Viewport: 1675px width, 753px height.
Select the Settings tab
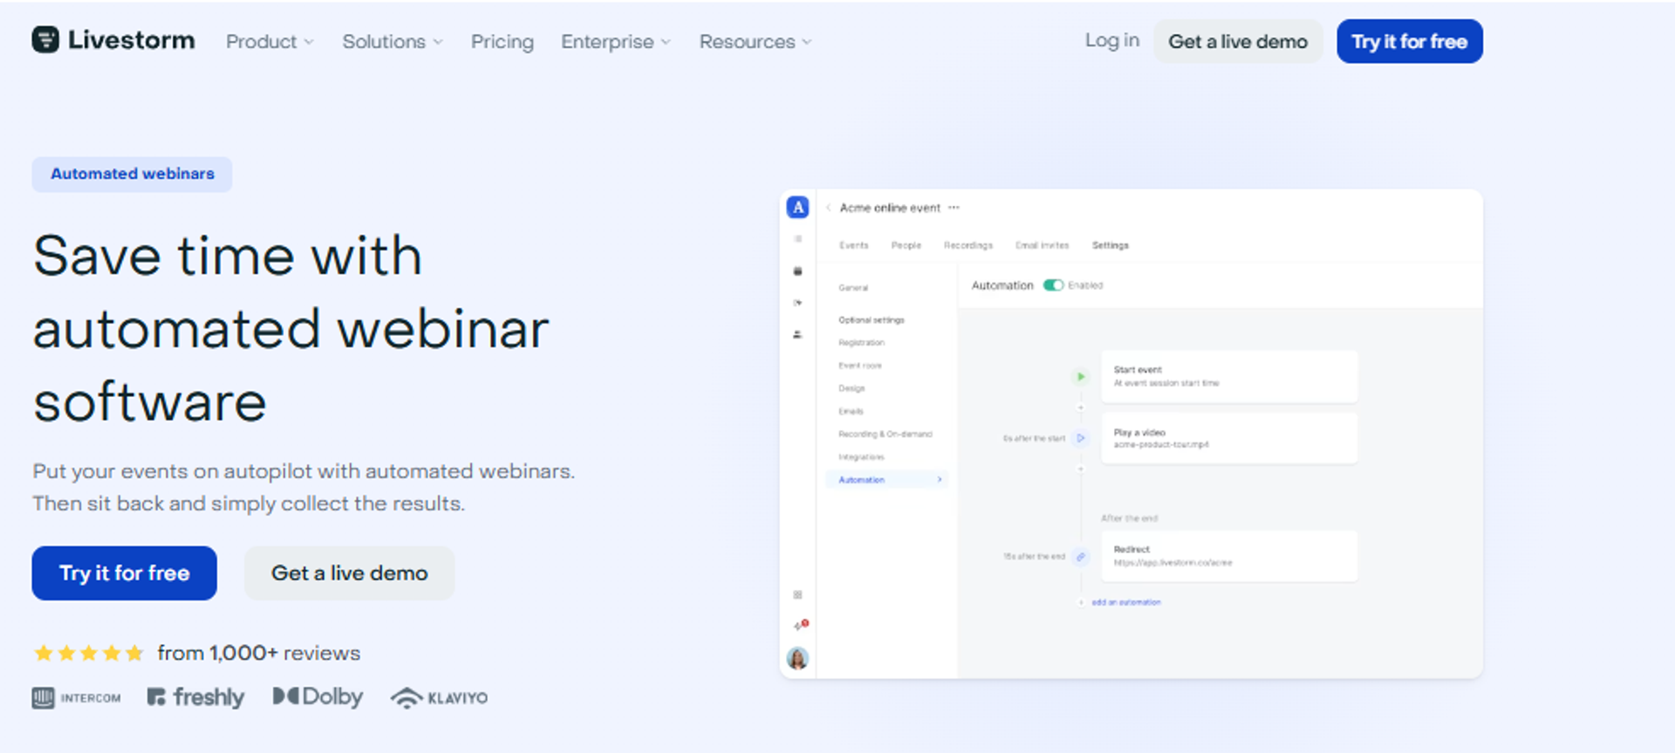[1111, 245]
